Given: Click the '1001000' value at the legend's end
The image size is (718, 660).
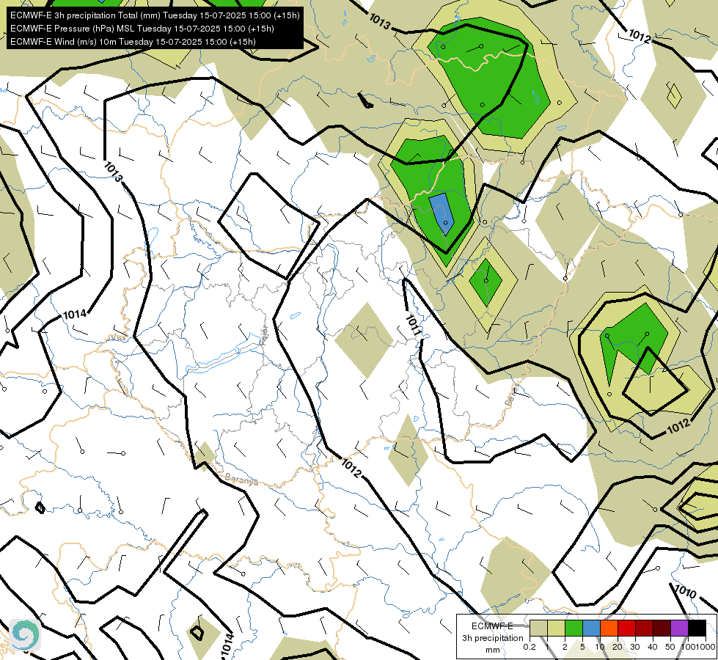Looking at the screenshot, I should click(697, 647).
